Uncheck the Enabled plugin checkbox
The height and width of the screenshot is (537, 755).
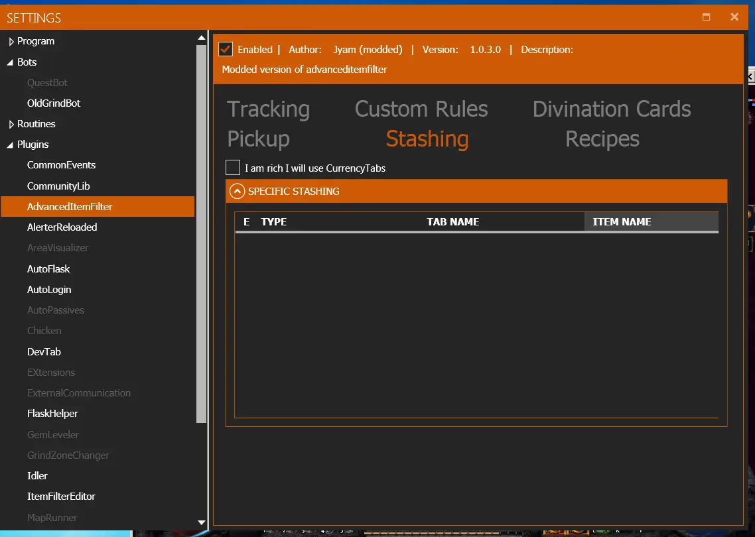point(226,49)
